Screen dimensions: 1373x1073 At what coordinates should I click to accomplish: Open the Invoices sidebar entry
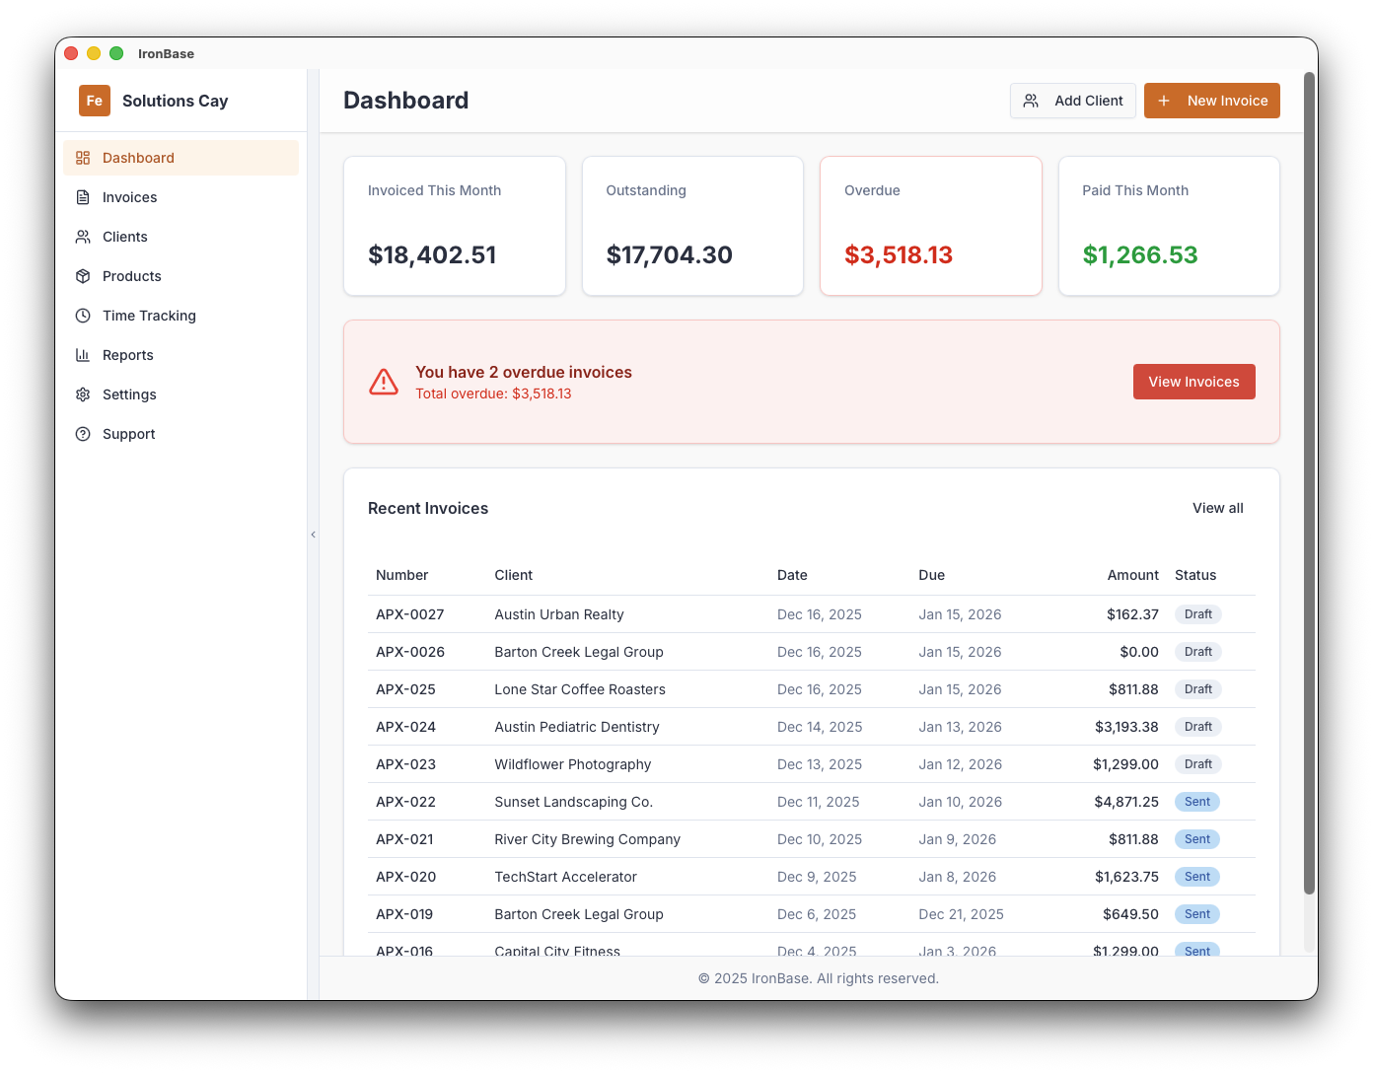point(129,197)
